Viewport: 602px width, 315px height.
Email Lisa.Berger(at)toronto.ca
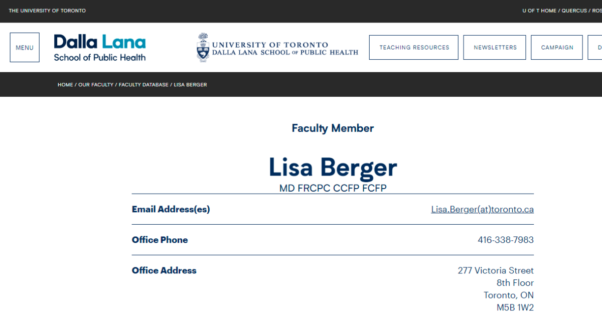[483, 209]
